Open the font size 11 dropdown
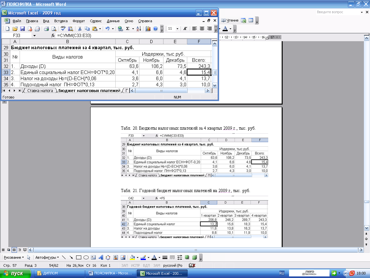This screenshot has width=370, height=278. click(177, 29)
